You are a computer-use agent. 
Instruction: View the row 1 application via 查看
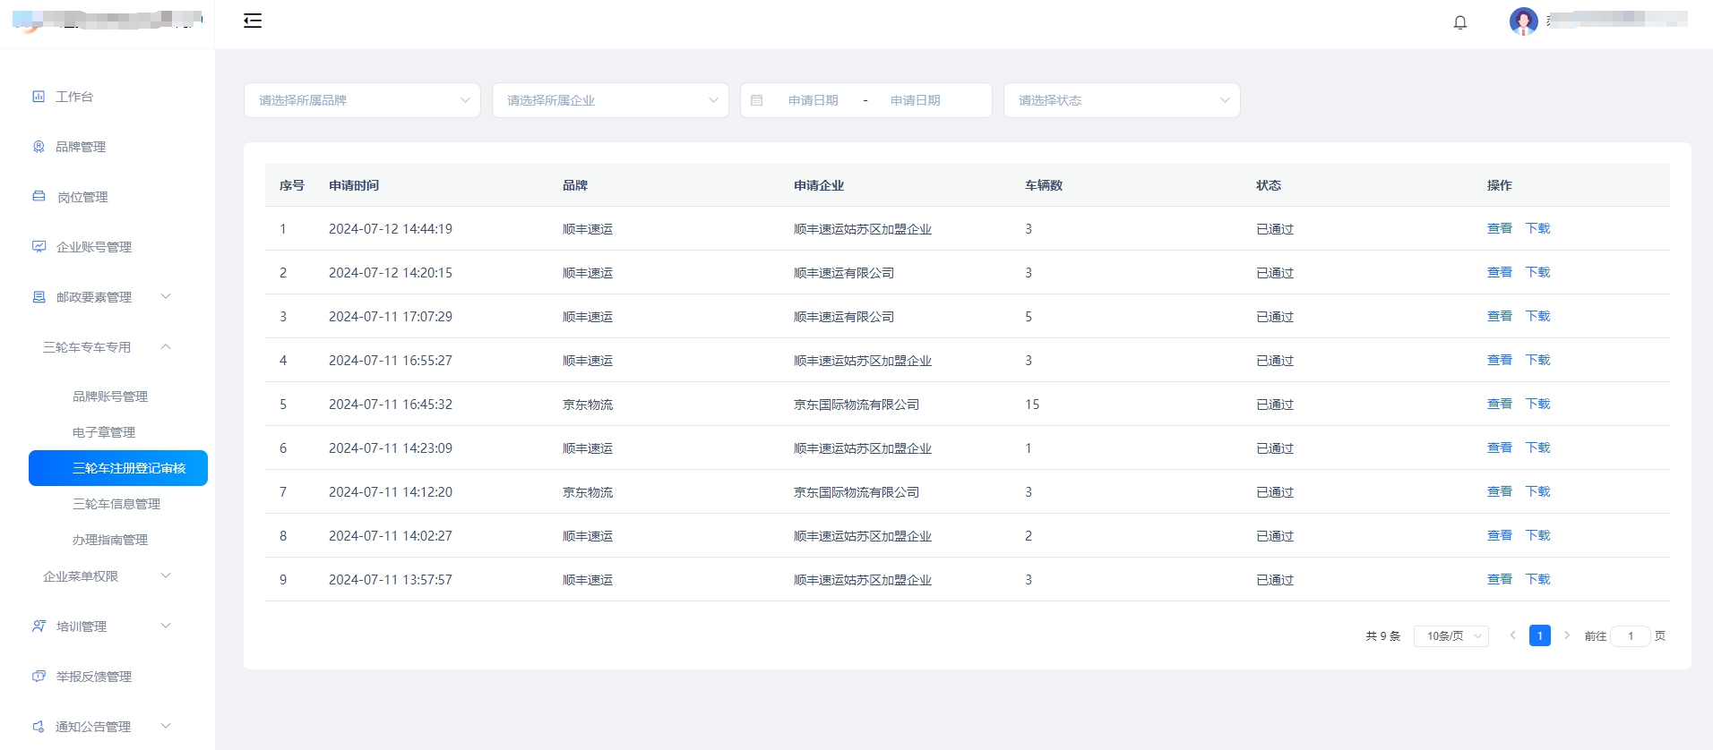(1499, 228)
